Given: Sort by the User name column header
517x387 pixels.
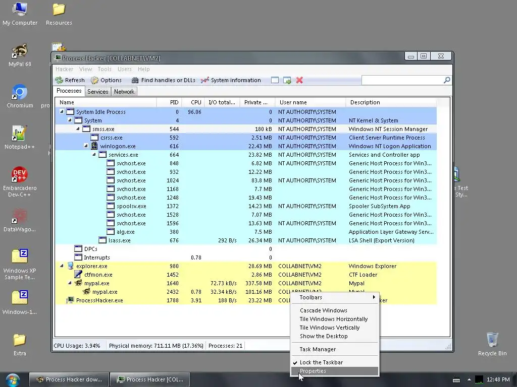Looking at the screenshot, I should point(311,102).
